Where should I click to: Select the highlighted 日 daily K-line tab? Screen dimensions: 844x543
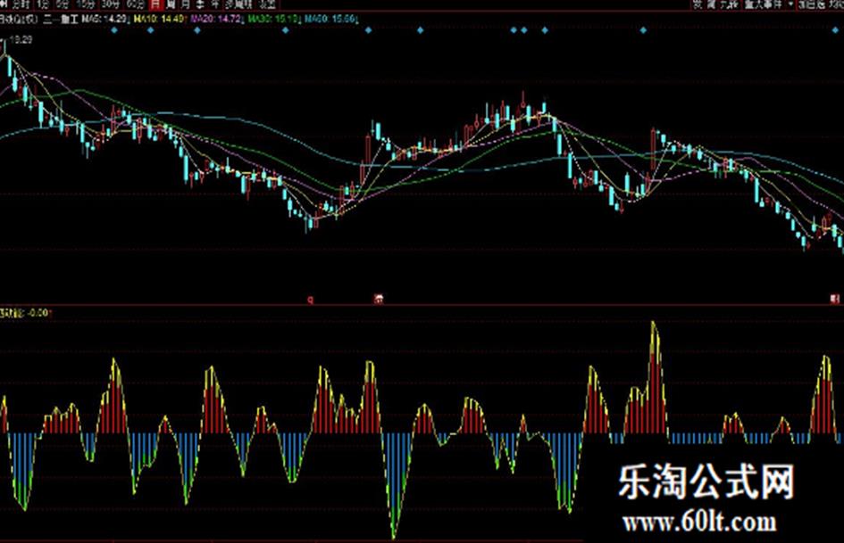(155, 4)
